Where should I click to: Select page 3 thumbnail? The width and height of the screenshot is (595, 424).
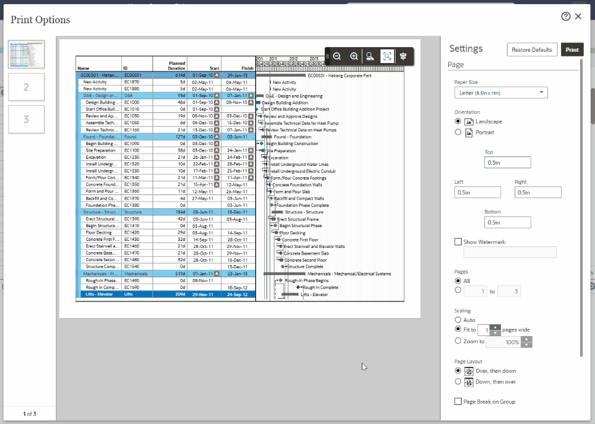pyautogui.click(x=27, y=120)
